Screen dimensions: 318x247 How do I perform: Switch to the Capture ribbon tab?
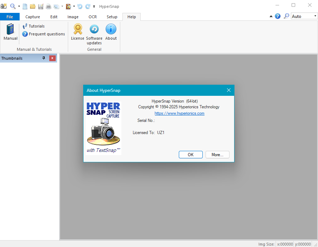pos(32,17)
